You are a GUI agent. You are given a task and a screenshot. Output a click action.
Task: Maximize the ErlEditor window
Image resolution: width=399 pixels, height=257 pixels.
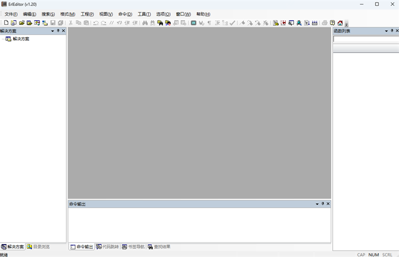[377, 4]
